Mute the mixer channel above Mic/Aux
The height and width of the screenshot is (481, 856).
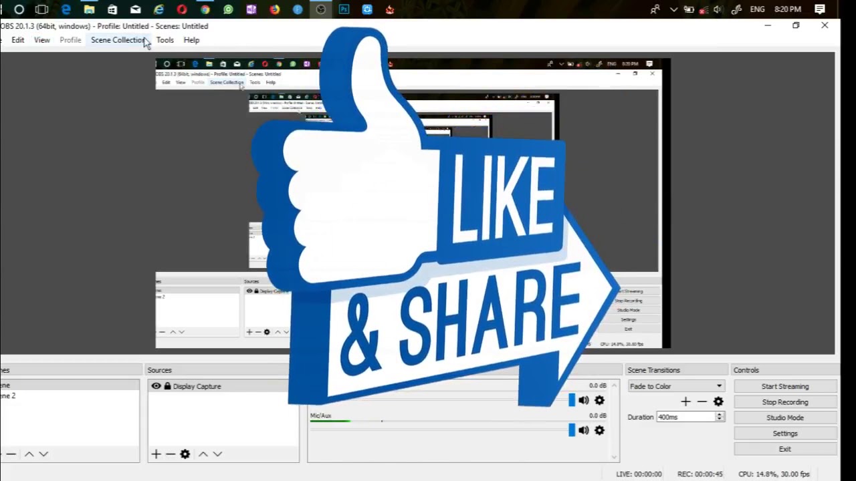point(584,400)
